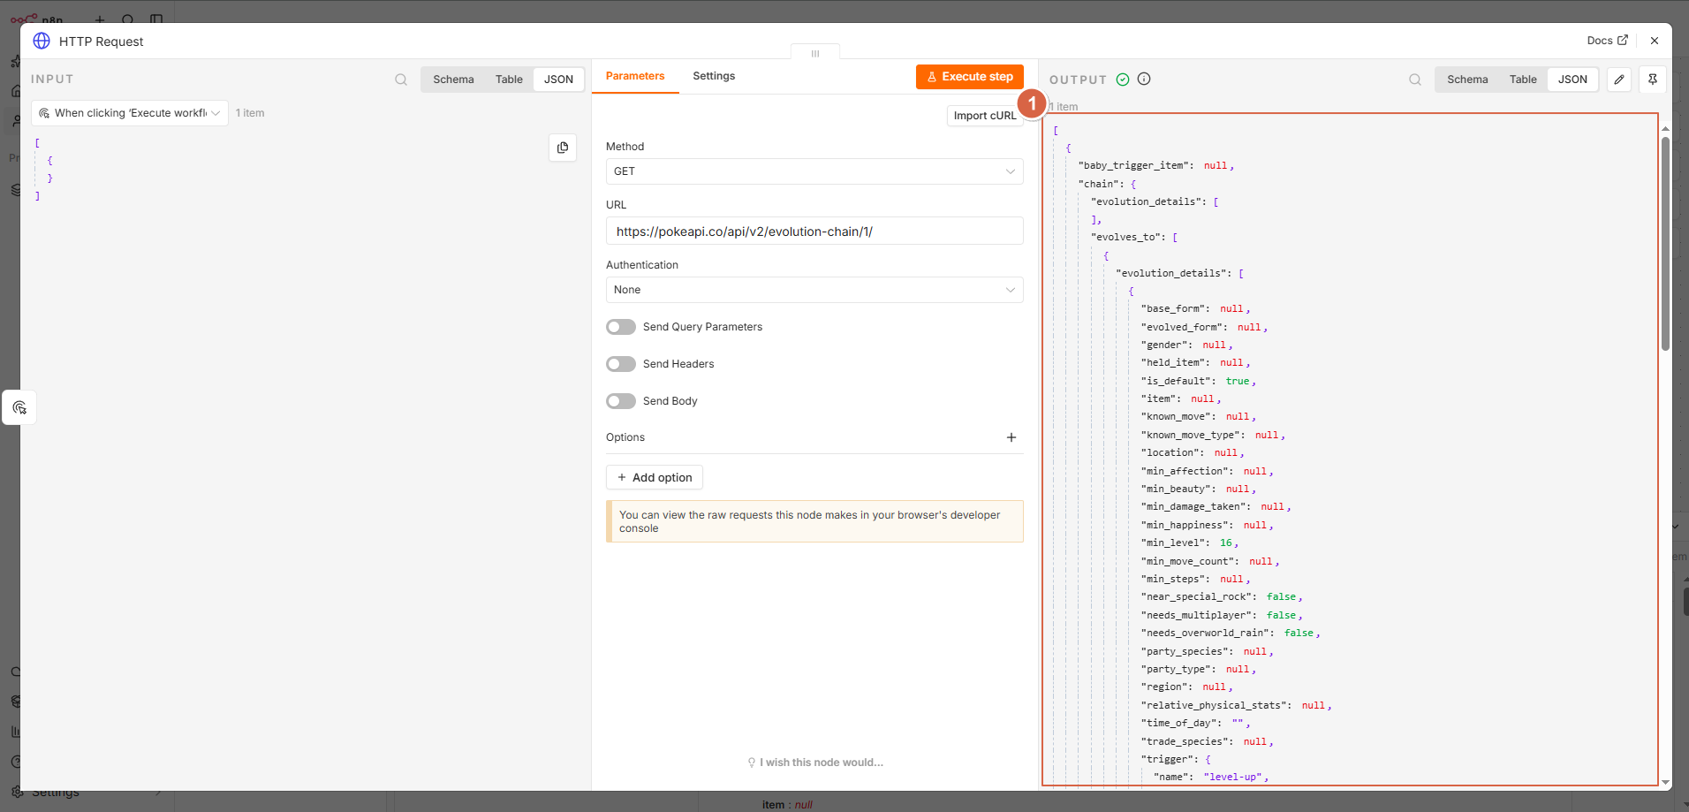
Task: Select input JSON view tab
Action: tap(558, 80)
